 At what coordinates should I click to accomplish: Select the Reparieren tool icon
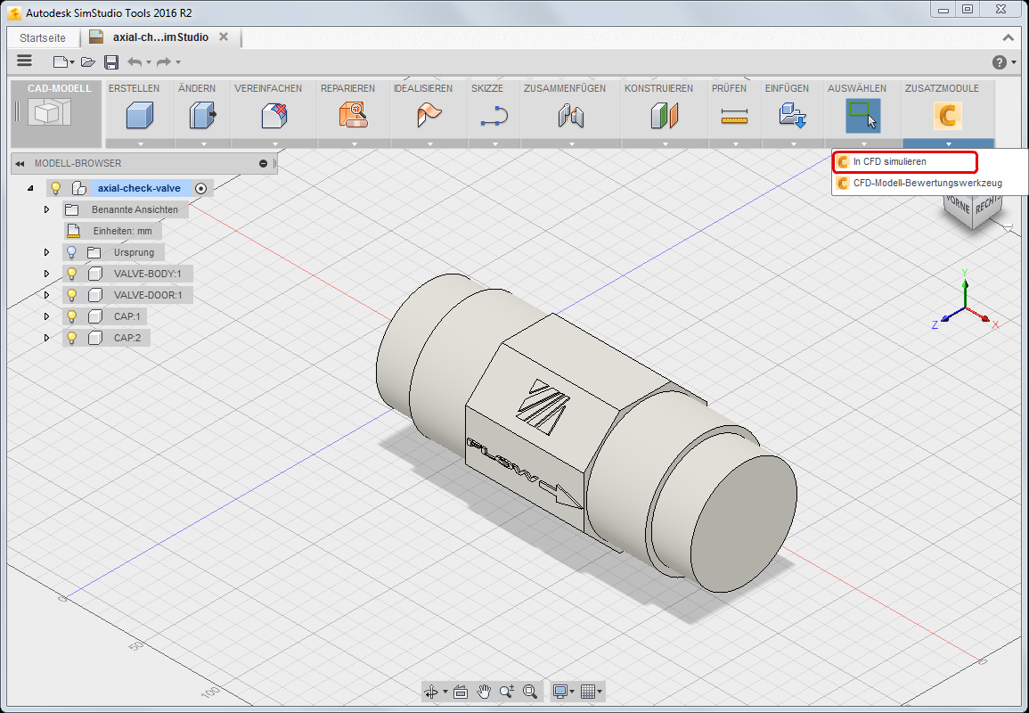point(352,115)
